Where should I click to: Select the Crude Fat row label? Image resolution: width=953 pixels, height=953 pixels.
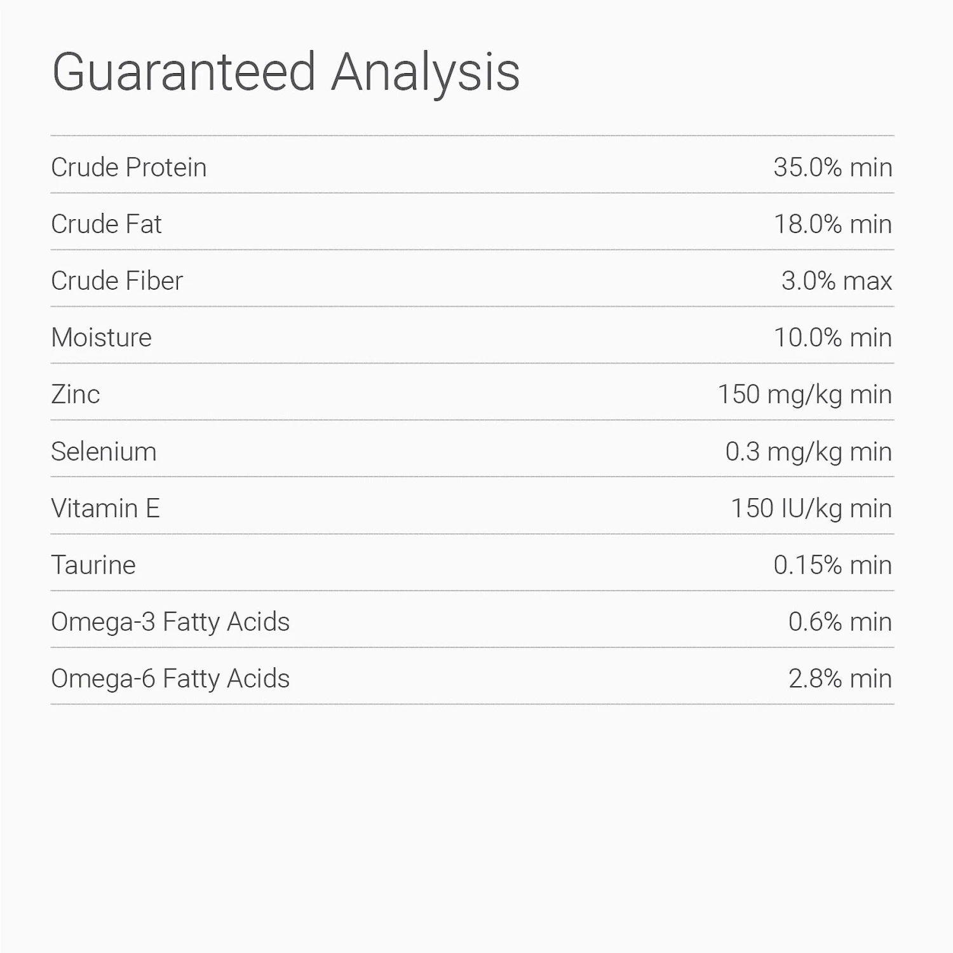106,224
